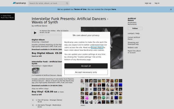Open Artificial Dance artist link under title
This screenshot has height=109, width=174.
click(x=41, y=26)
